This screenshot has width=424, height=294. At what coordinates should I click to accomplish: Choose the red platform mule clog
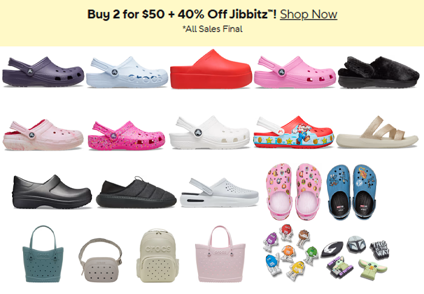pos(211,69)
